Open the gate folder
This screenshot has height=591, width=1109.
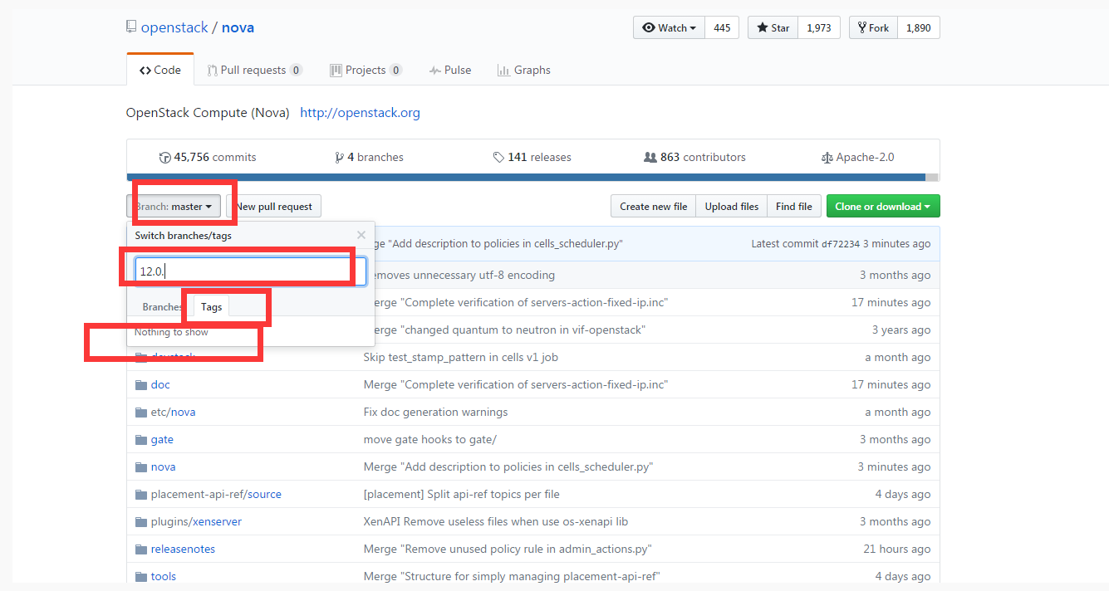(x=162, y=439)
